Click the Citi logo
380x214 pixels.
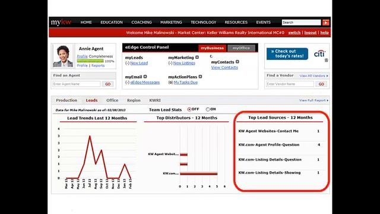[x=319, y=53]
